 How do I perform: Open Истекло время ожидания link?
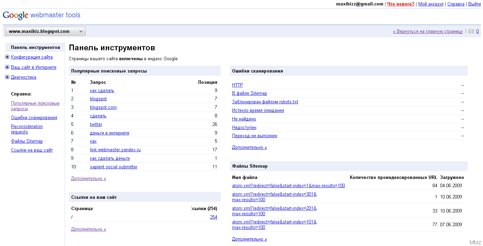pyautogui.click(x=258, y=111)
